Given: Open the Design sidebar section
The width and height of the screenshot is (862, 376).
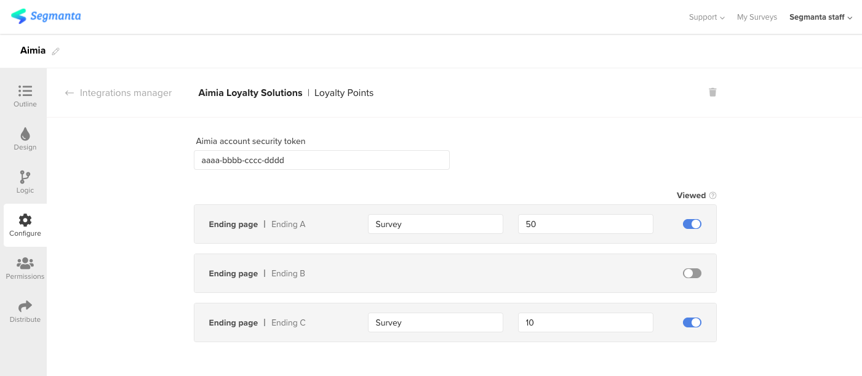Looking at the screenshot, I should (25, 139).
